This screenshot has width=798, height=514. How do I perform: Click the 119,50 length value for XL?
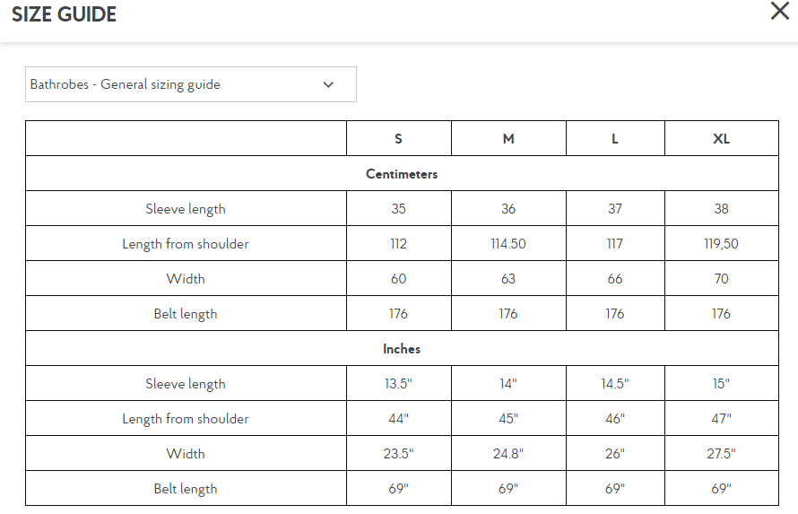pos(721,244)
